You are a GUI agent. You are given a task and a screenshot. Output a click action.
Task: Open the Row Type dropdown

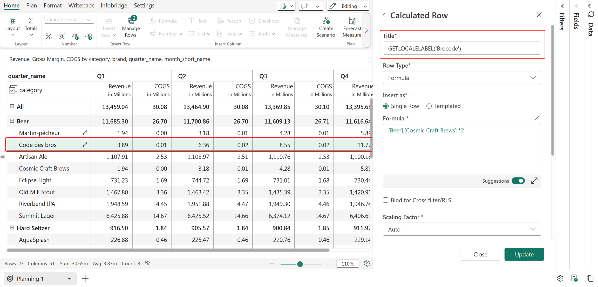pyautogui.click(x=462, y=78)
